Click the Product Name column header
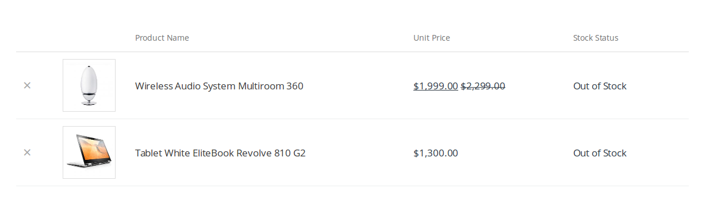Screen dimensions: 702x212 pos(162,38)
